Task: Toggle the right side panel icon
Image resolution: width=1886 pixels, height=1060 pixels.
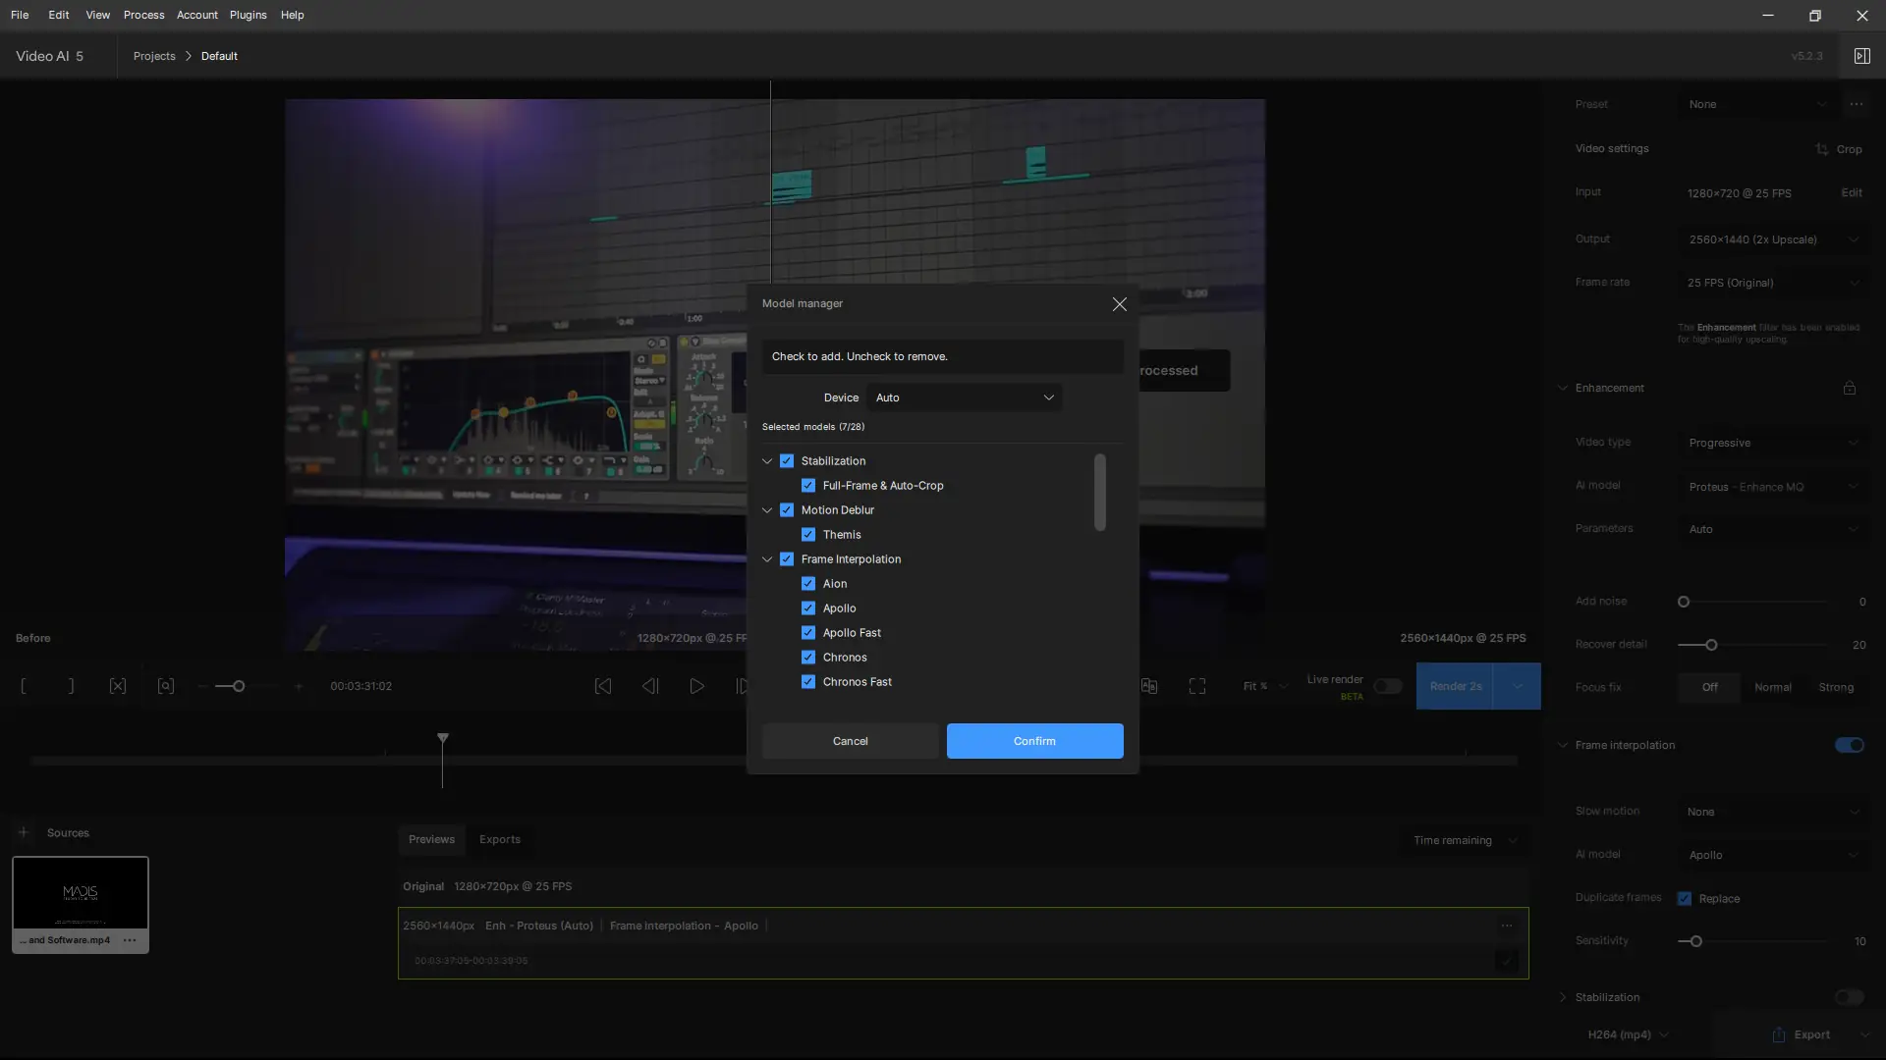Action: [1861, 56]
